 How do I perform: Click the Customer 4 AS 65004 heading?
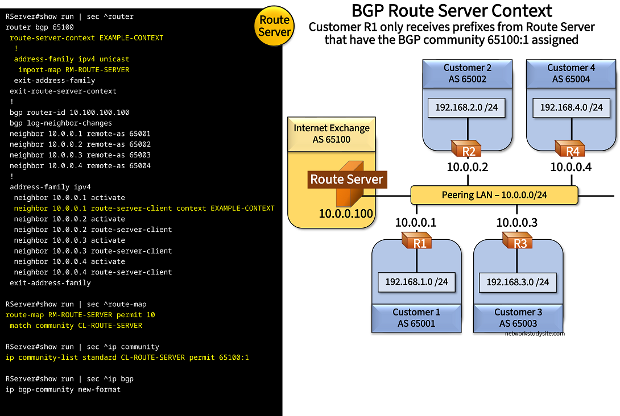click(x=571, y=73)
